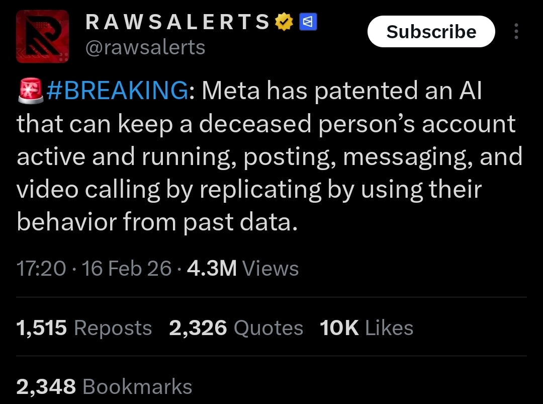Click the red siren emoji

31,91
